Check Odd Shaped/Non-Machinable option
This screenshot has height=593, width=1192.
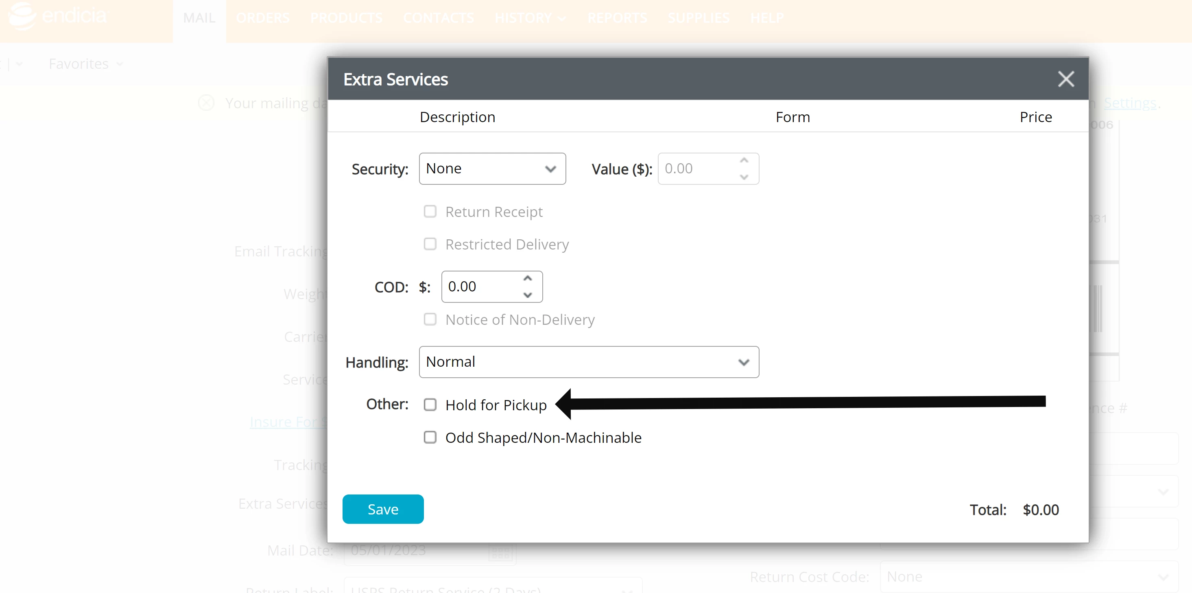tap(430, 438)
